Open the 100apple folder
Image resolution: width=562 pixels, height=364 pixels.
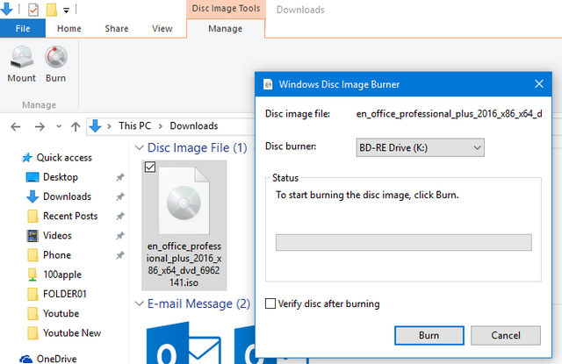click(x=62, y=275)
